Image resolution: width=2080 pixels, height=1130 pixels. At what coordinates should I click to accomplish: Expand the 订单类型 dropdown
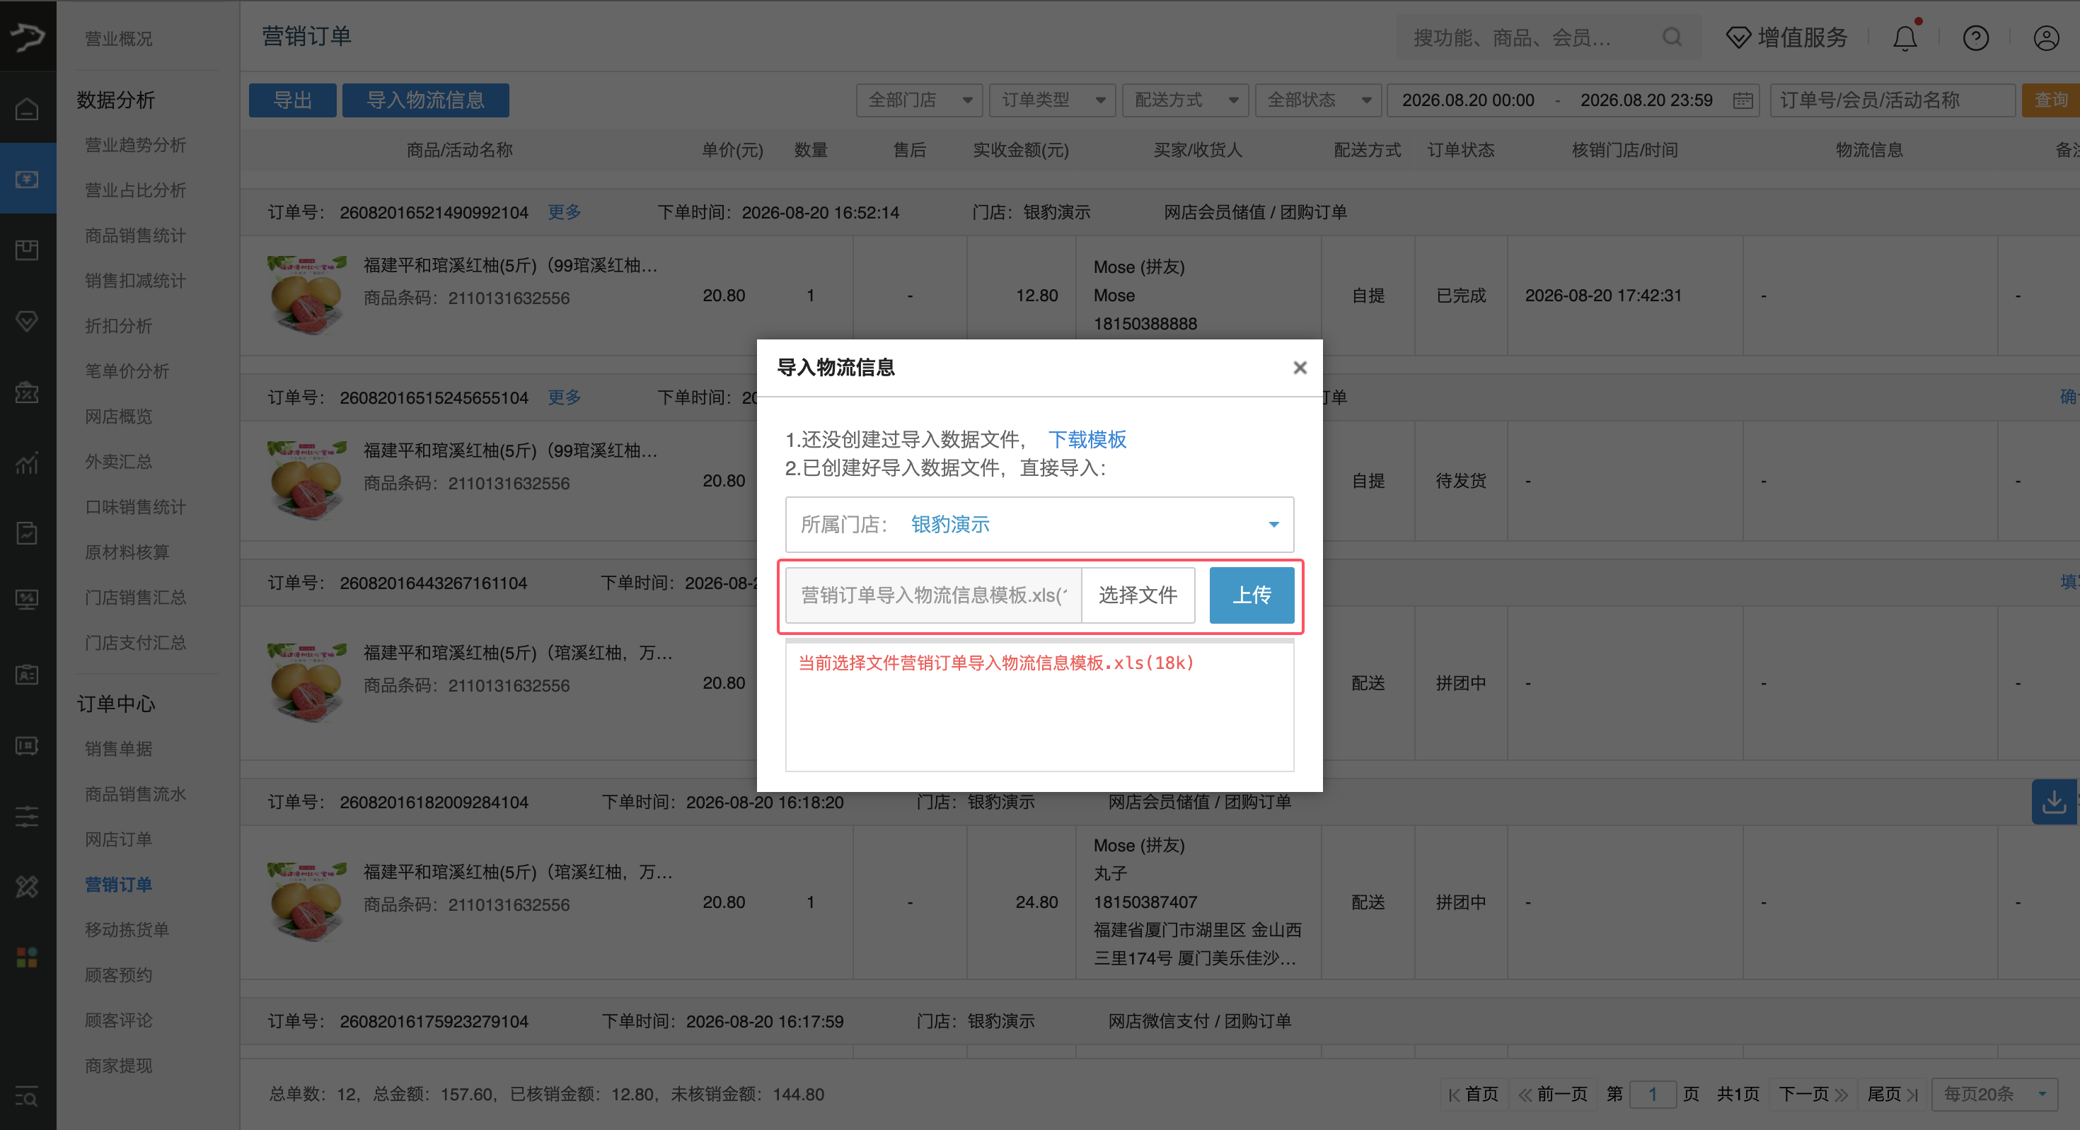[x=1052, y=100]
